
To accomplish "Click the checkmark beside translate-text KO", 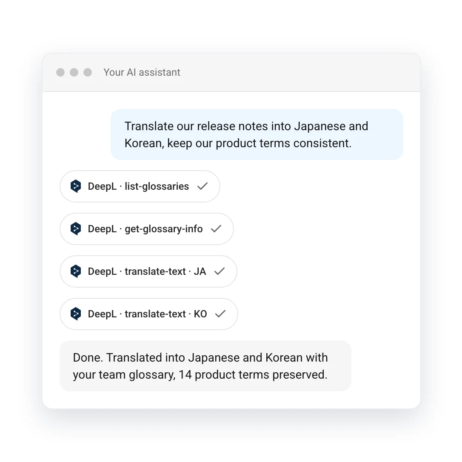I will coord(220,314).
